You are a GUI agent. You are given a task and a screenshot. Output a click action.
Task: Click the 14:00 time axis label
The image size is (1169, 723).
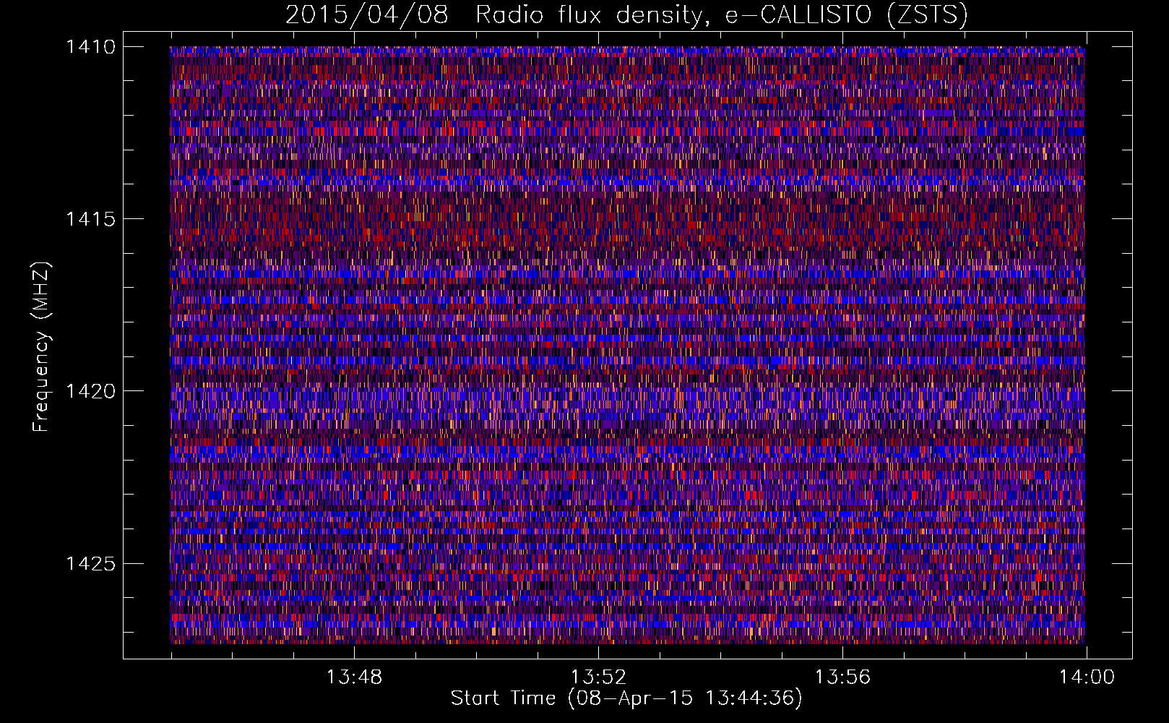(x=1087, y=677)
